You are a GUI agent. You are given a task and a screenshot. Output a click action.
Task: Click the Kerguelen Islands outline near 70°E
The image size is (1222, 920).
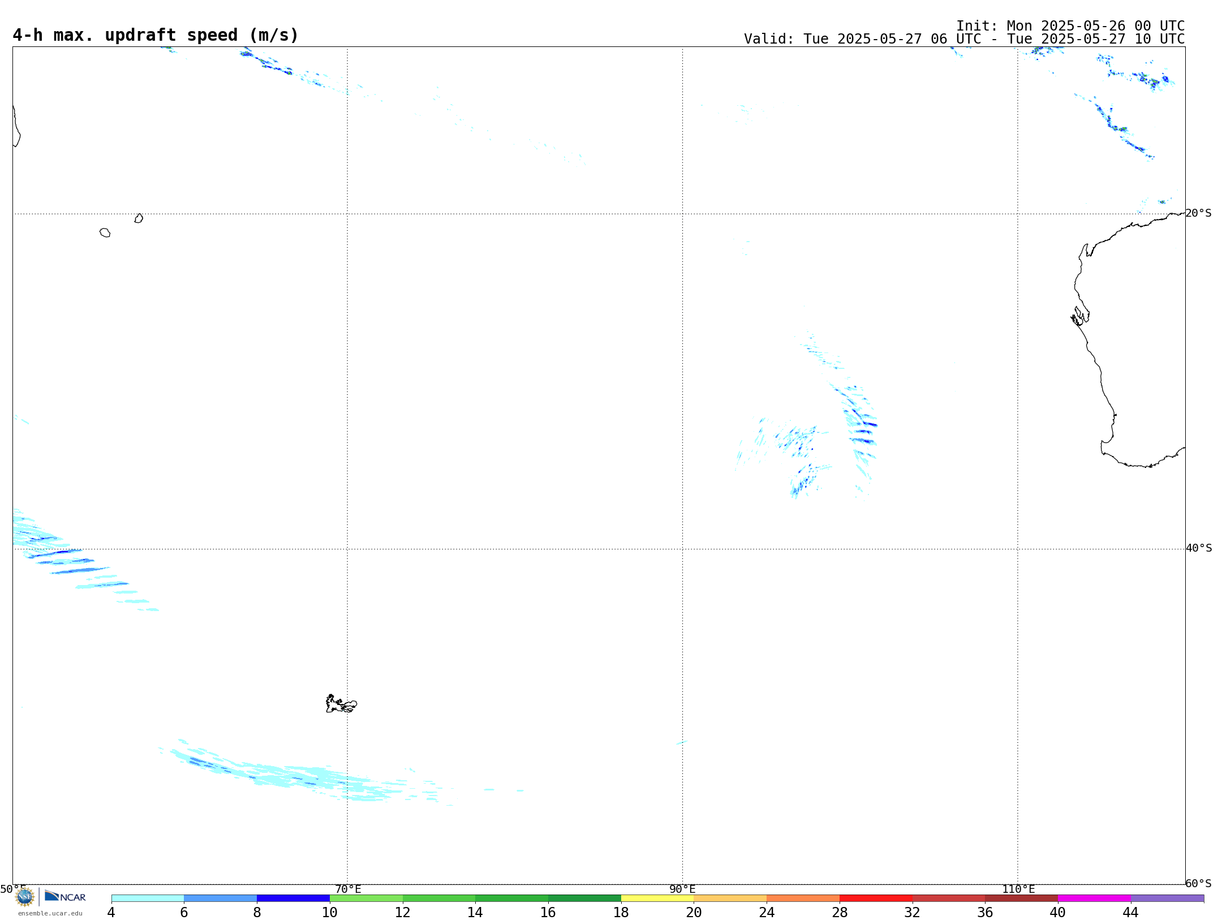pyautogui.click(x=341, y=704)
